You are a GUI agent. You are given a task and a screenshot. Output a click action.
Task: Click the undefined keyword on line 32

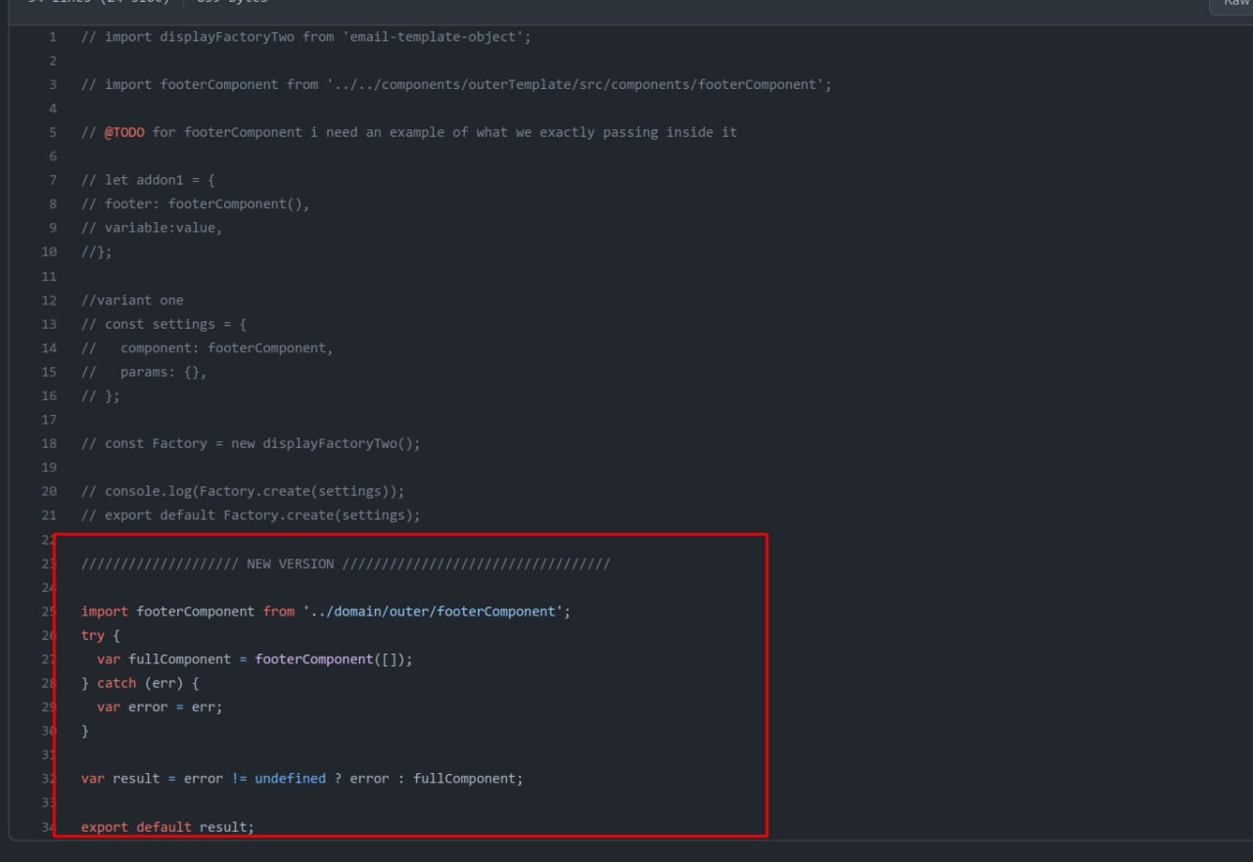tap(290, 778)
